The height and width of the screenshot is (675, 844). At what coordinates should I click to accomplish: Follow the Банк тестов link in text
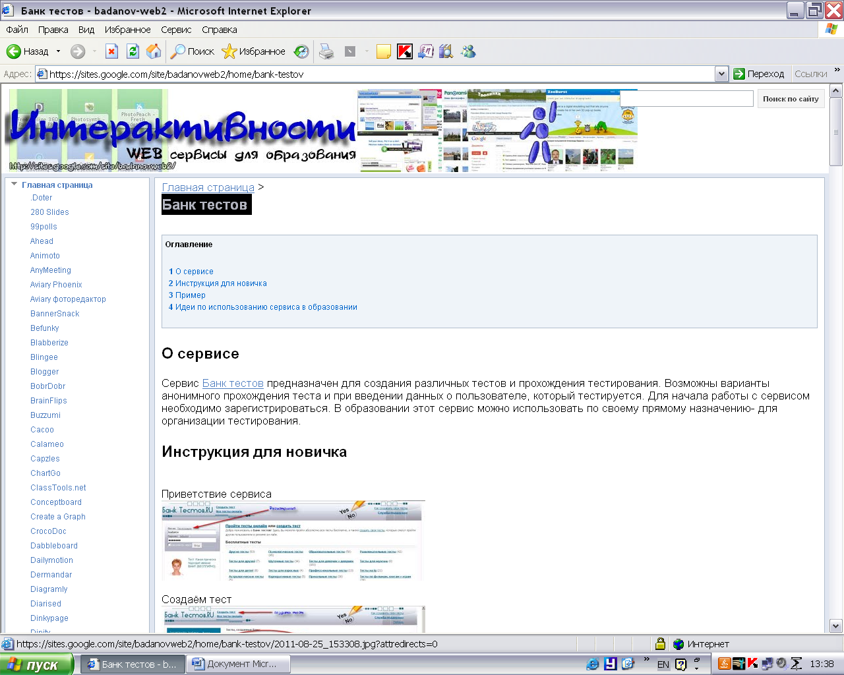[x=233, y=384]
